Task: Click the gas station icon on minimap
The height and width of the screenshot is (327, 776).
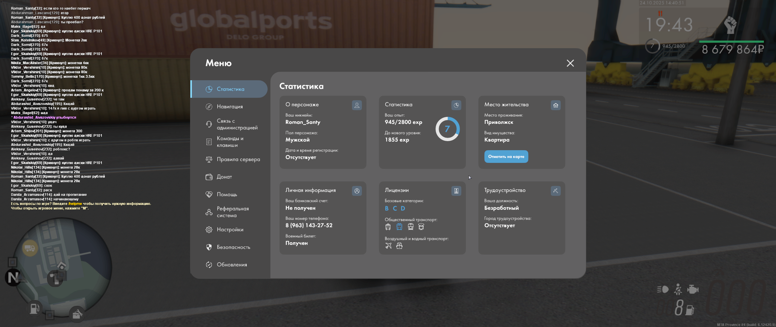Action: point(34,309)
